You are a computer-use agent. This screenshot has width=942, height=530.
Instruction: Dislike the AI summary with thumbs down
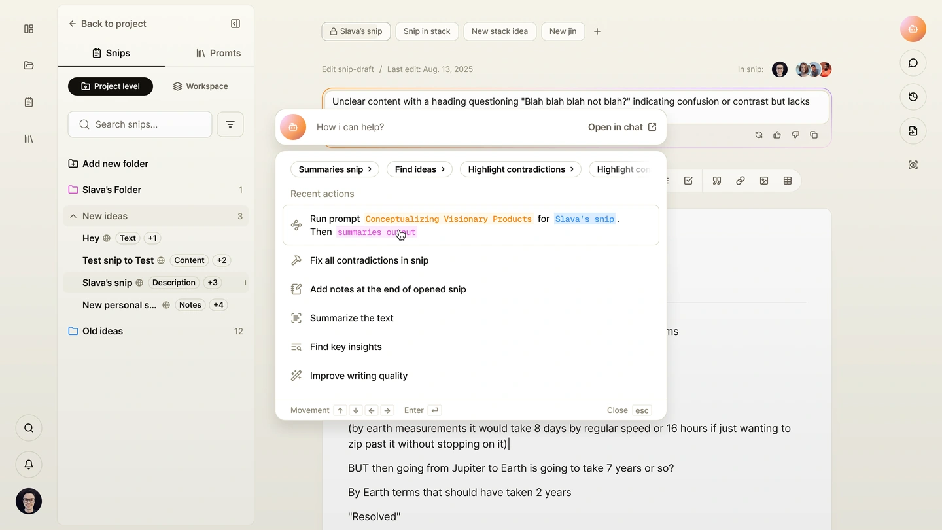[795, 135]
